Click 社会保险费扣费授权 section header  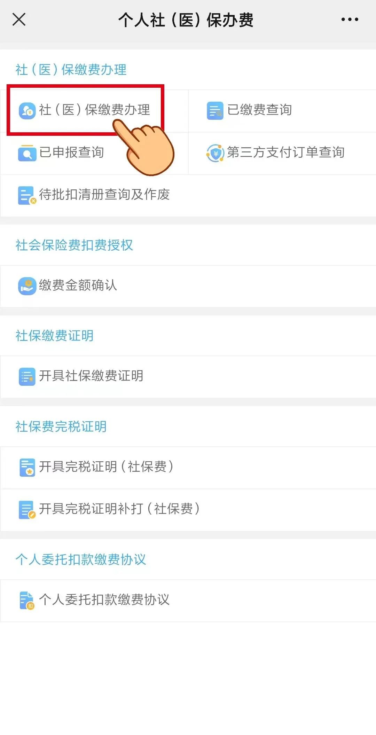pyautogui.click(x=74, y=245)
